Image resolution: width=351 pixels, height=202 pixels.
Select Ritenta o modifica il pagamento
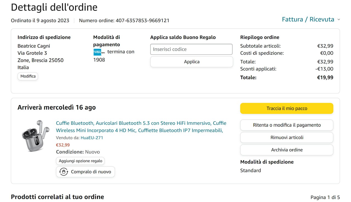point(287,125)
